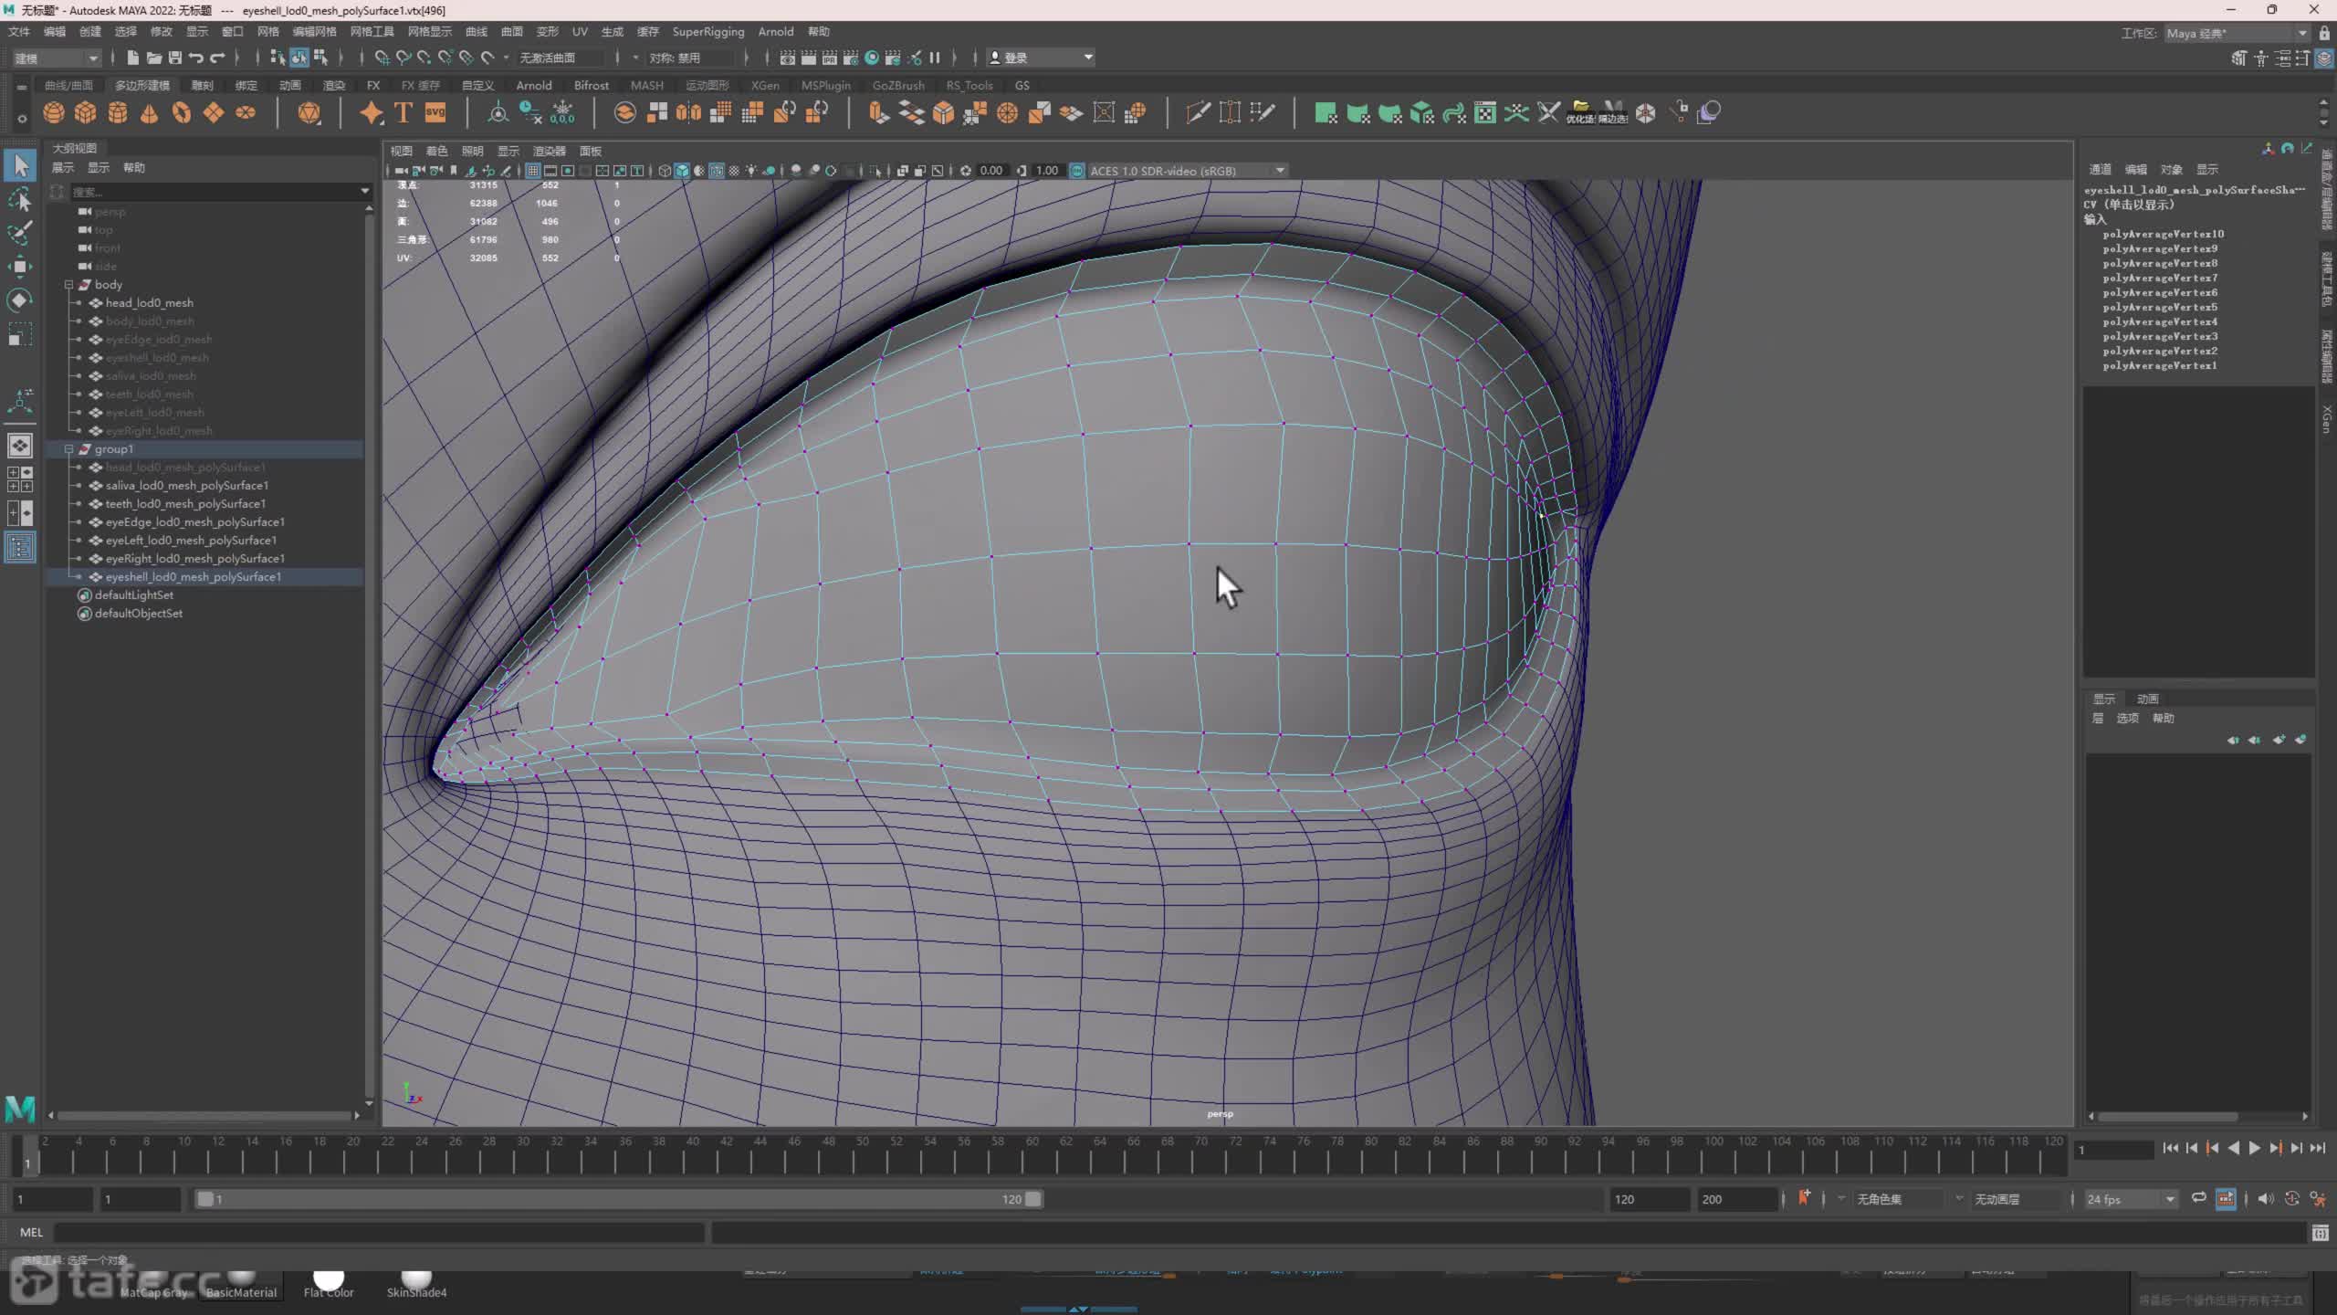Open the animation preferences running-man icon
2337x1315 pixels.
(2318, 1199)
